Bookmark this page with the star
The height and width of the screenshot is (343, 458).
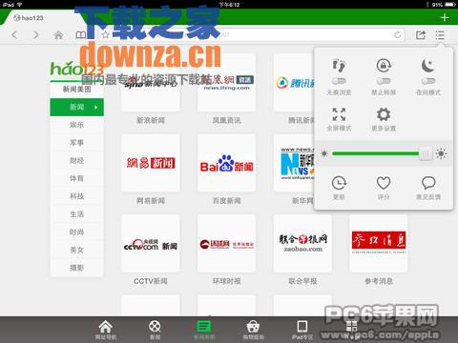(x=105, y=34)
